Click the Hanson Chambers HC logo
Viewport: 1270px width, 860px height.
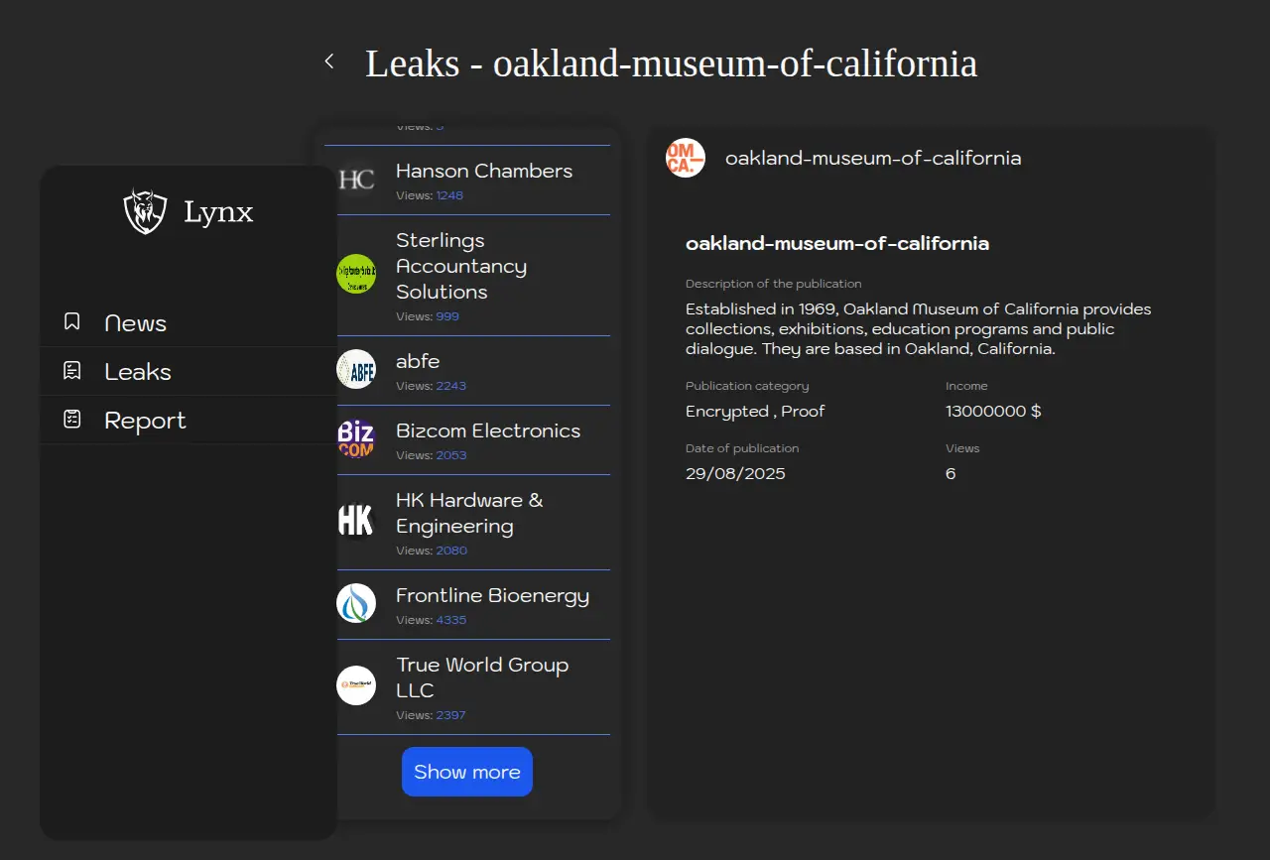pyautogui.click(x=356, y=180)
